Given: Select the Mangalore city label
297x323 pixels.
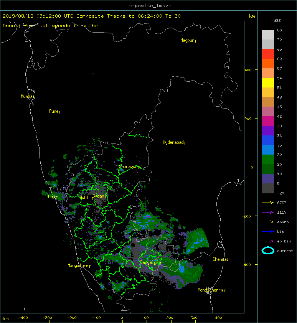Looking at the screenshot, I should [78, 265].
